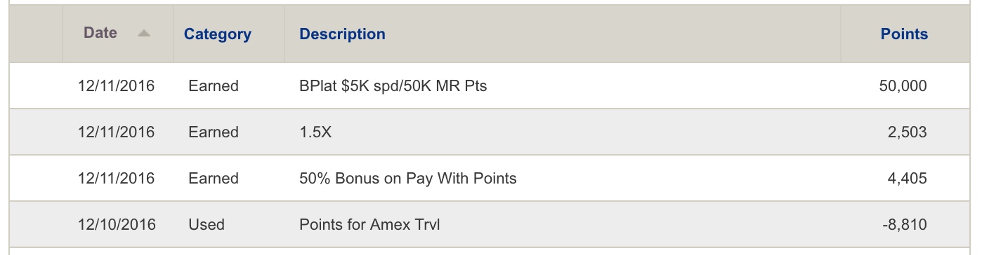982x255 pixels.
Task: Select the 50% Bonus on Pay With Points entry
Action: pyautogui.click(x=408, y=179)
